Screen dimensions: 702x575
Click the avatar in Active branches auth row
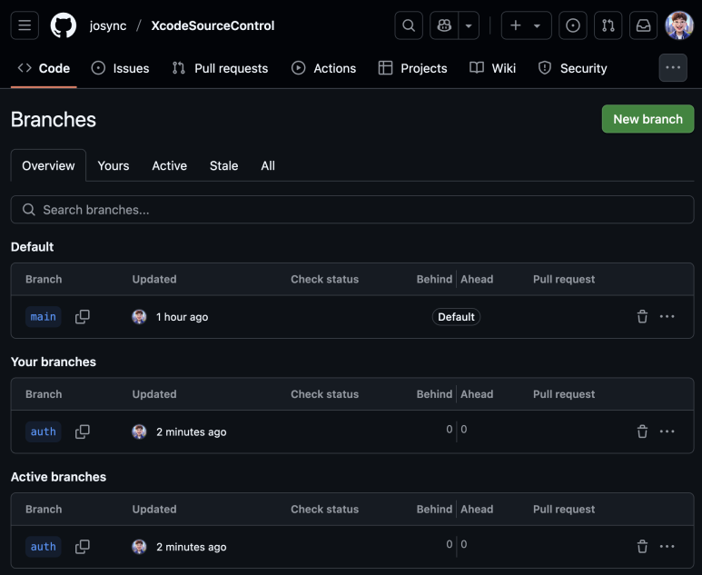coord(139,547)
